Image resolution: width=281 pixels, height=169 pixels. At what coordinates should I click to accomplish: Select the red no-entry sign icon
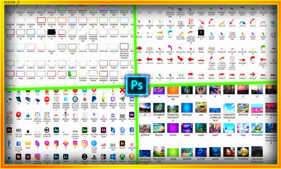click(47, 99)
